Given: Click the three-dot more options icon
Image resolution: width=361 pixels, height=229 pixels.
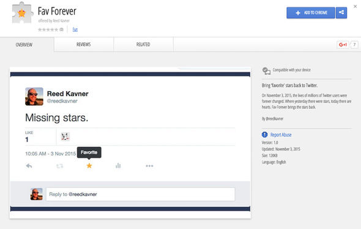Looking at the screenshot, I should click(x=149, y=166).
